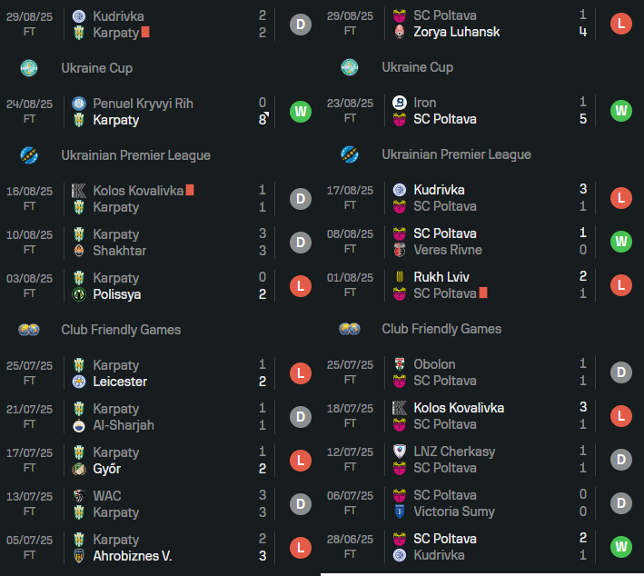Click the Veres Rivne team crest
This screenshot has height=576, width=644.
point(400,250)
